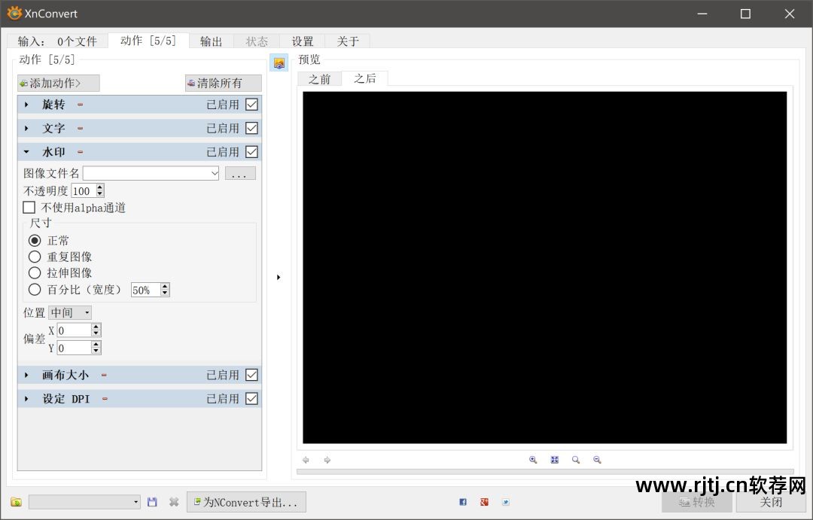Viewport: 813px width, 520px height.
Task: Click the Y offset input field
Action: point(74,348)
